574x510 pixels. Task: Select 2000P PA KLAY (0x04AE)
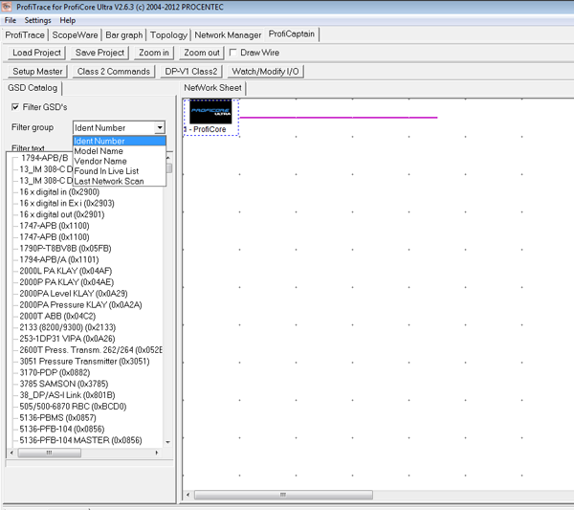point(67,282)
